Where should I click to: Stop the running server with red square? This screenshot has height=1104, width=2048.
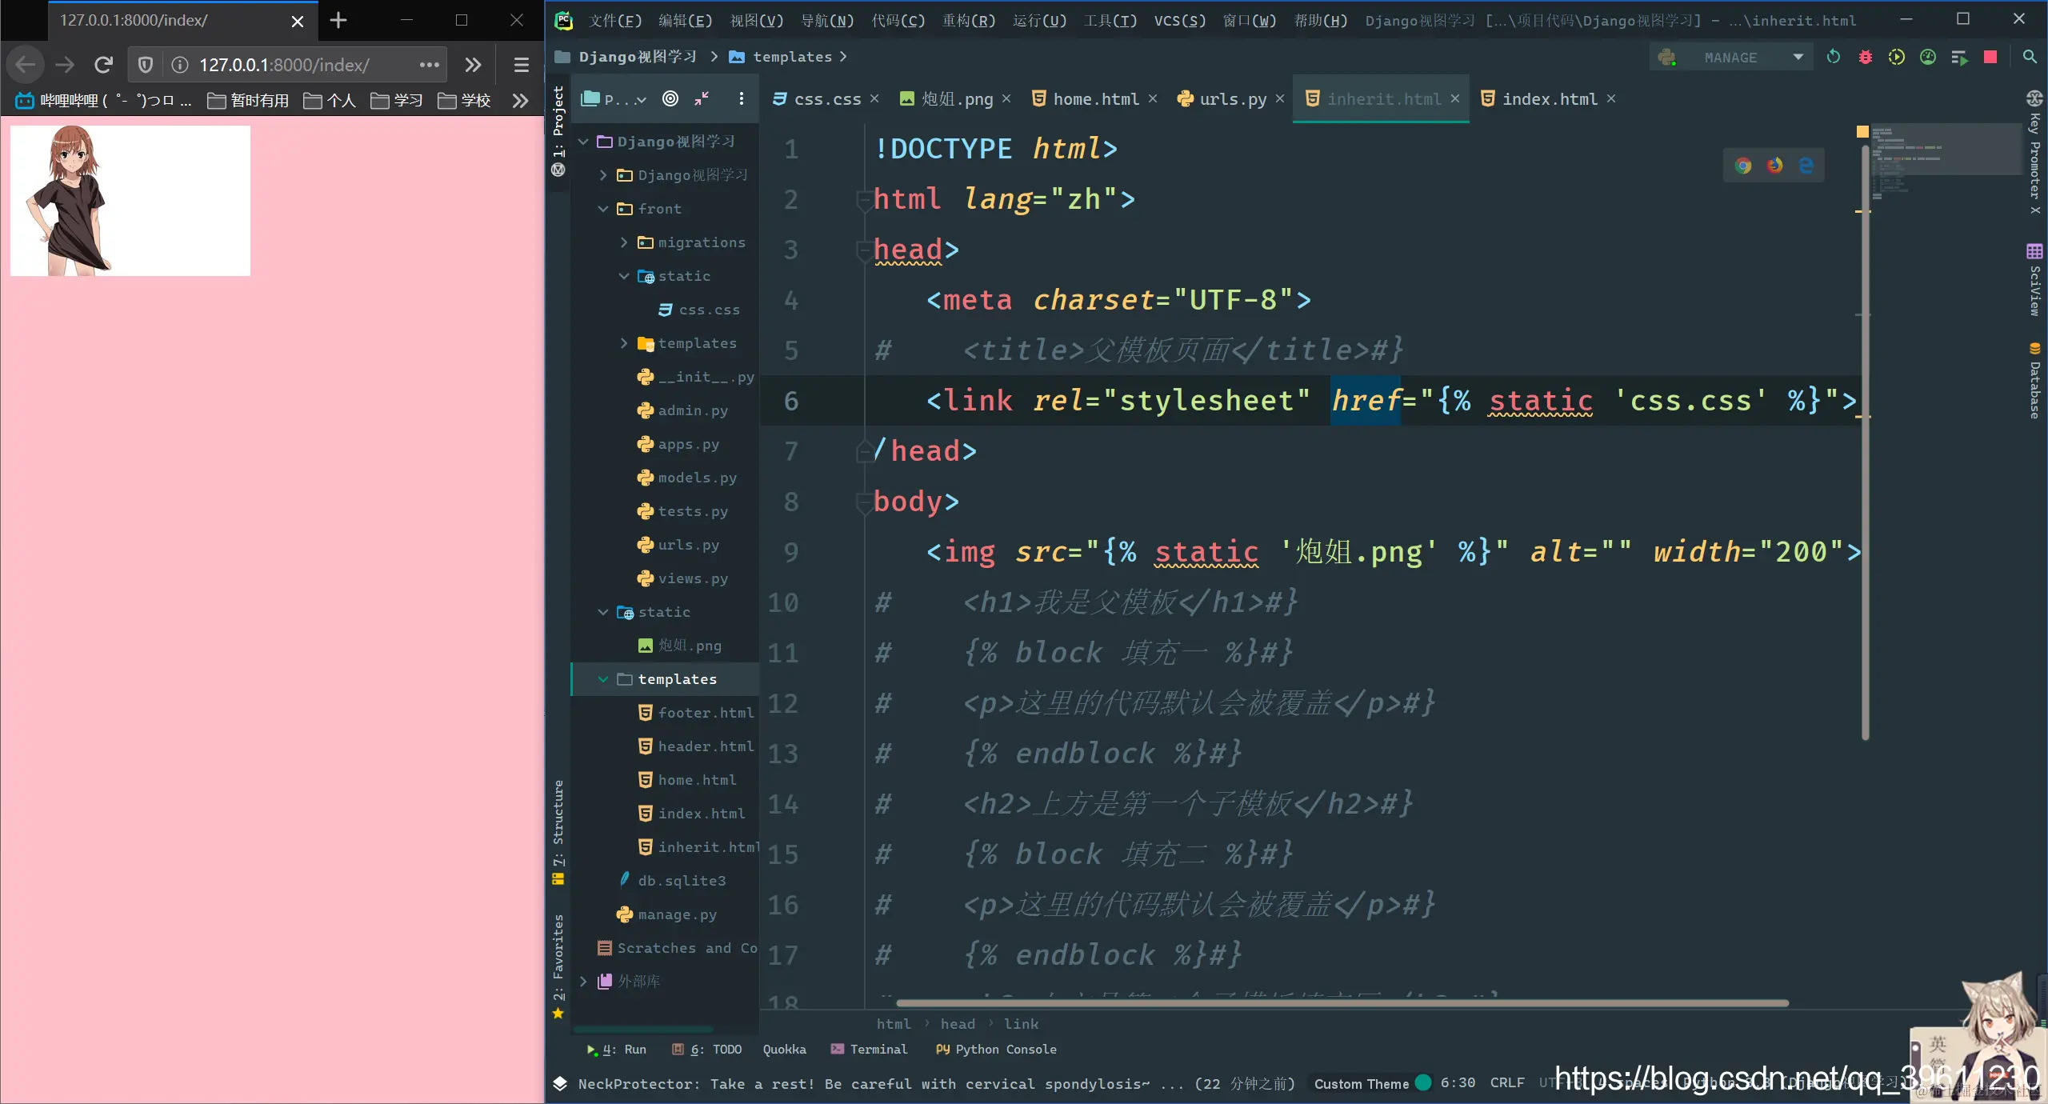tap(1990, 57)
